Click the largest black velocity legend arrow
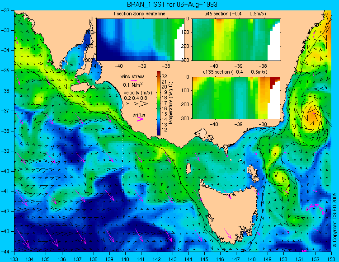This screenshot has height=262, width=339. pos(144,104)
